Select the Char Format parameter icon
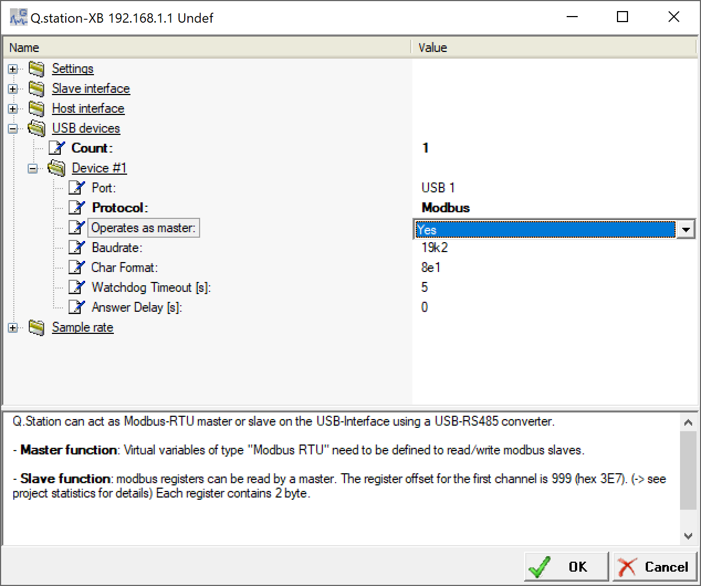Viewport: 701px width, 586px height. coord(76,267)
